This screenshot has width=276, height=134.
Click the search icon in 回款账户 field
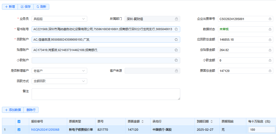click(176, 40)
